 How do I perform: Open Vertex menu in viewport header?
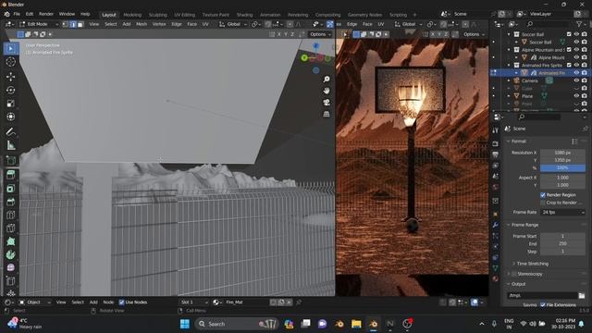pos(159,24)
